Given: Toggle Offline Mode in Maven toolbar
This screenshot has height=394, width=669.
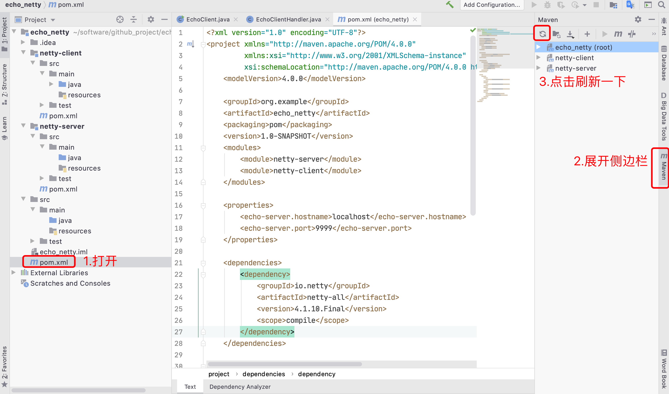Looking at the screenshot, I should coord(632,34).
